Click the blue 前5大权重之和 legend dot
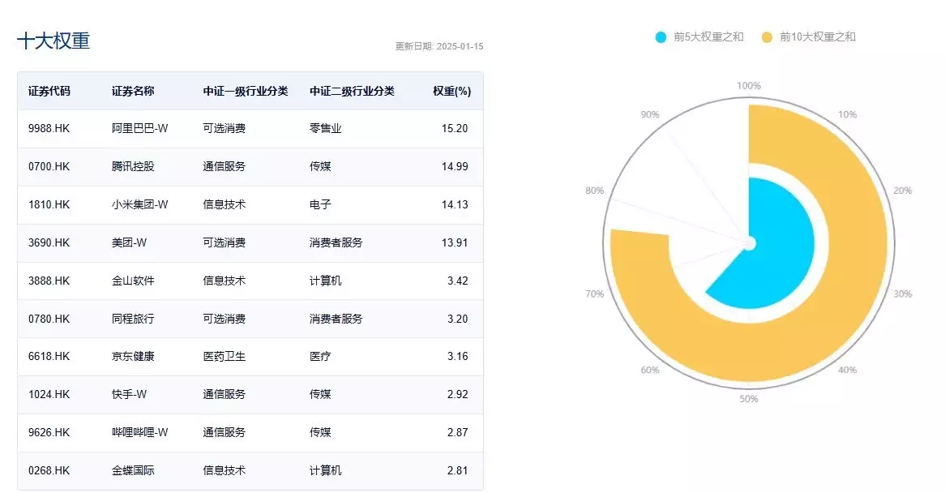 coord(661,37)
